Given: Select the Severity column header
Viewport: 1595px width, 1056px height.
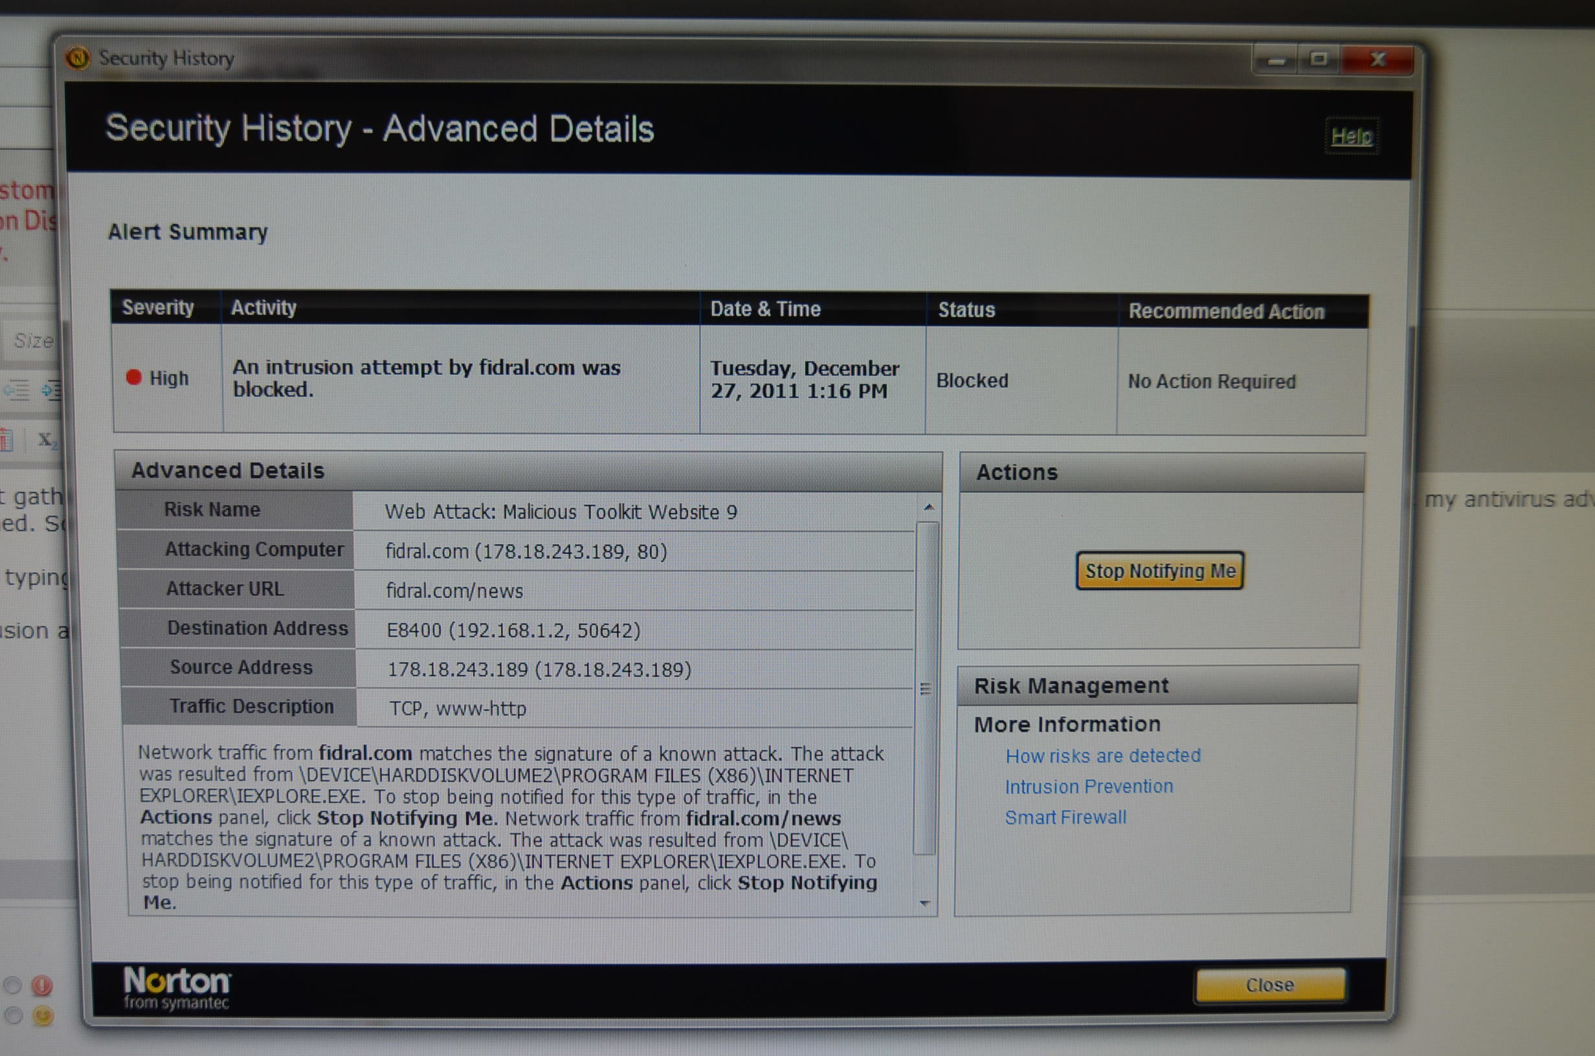Looking at the screenshot, I should (166, 307).
